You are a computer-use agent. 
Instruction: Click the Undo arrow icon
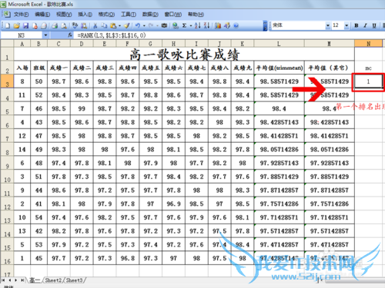(138, 25)
